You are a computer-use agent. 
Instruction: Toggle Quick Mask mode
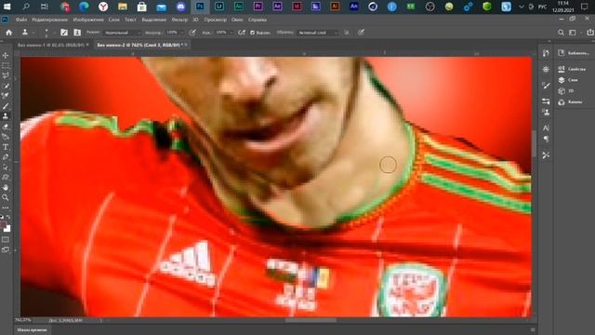click(6, 240)
